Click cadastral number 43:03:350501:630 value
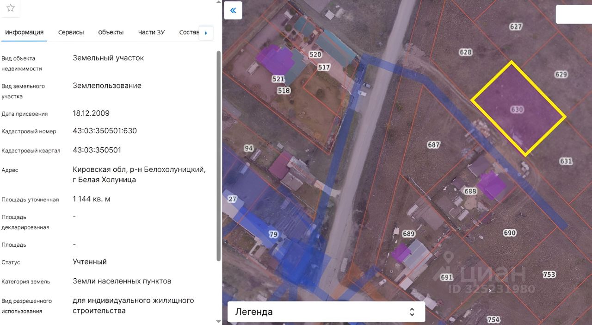This screenshot has width=592, height=325. click(x=105, y=131)
